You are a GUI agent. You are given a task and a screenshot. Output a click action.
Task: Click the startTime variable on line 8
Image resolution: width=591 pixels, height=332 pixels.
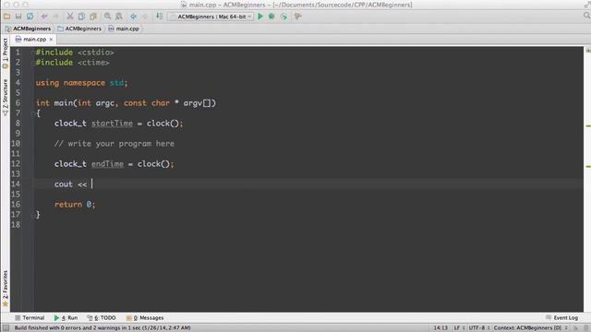(112, 124)
